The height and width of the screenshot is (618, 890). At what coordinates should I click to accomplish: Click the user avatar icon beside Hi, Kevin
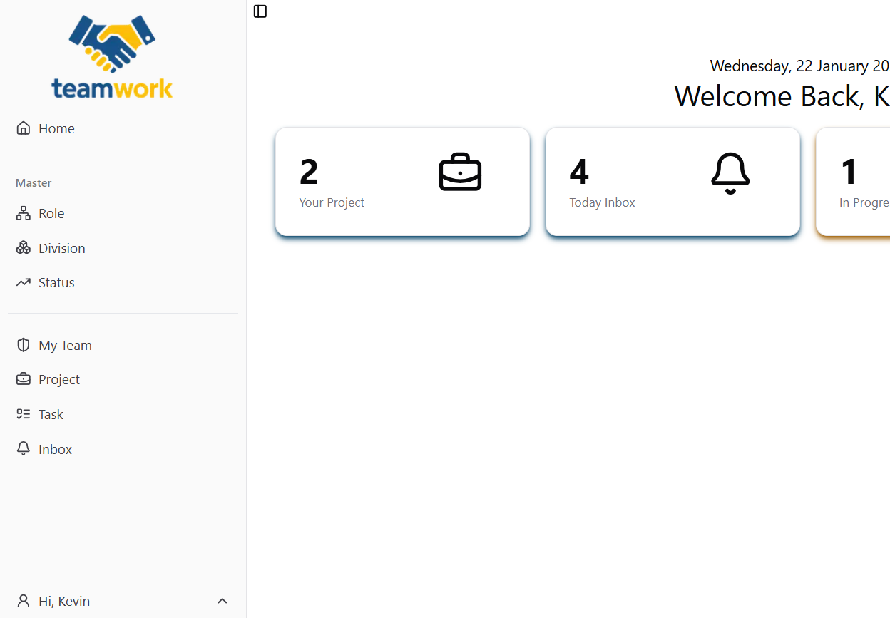(24, 601)
